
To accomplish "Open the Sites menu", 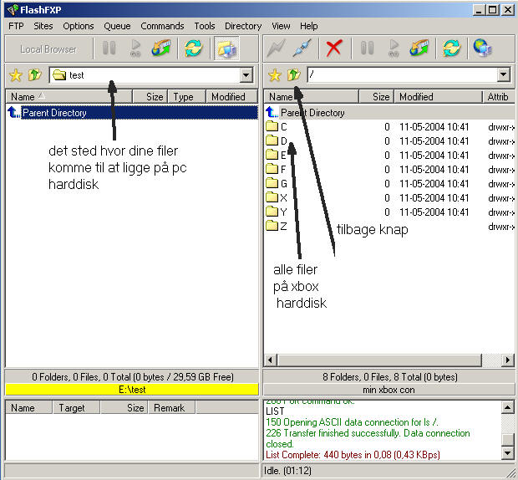I will [x=43, y=26].
